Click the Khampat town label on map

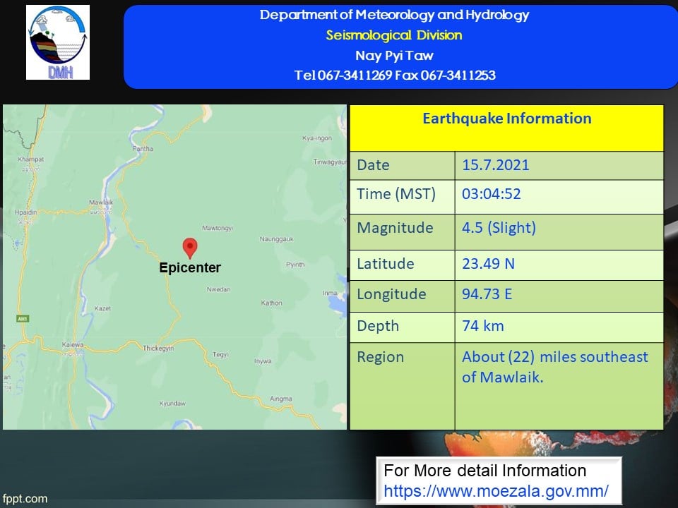point(30,159)
